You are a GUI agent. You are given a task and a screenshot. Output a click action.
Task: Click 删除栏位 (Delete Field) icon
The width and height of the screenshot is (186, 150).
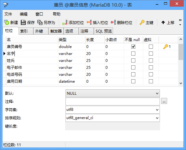113,22
